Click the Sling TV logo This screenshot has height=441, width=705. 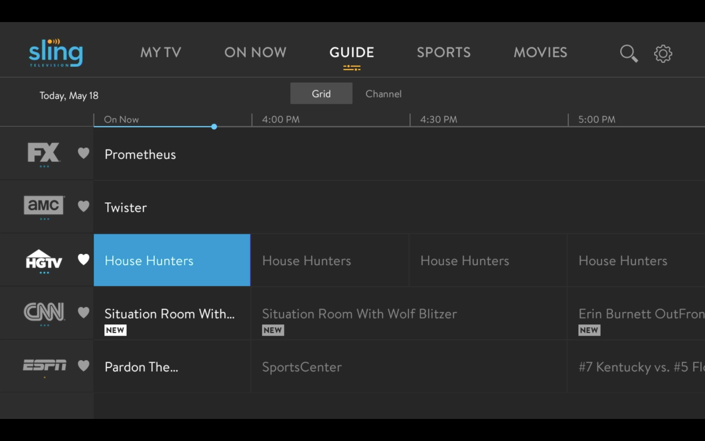point(55,51)
